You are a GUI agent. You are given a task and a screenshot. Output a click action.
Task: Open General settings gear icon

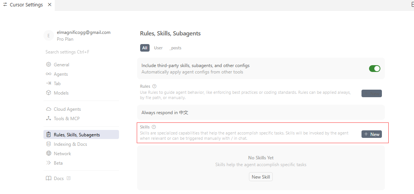tap(48, 65)
